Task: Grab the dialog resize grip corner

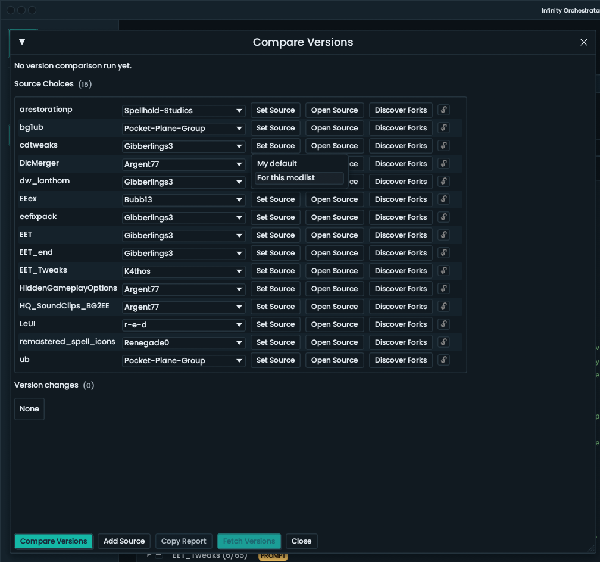Action: 591,548
